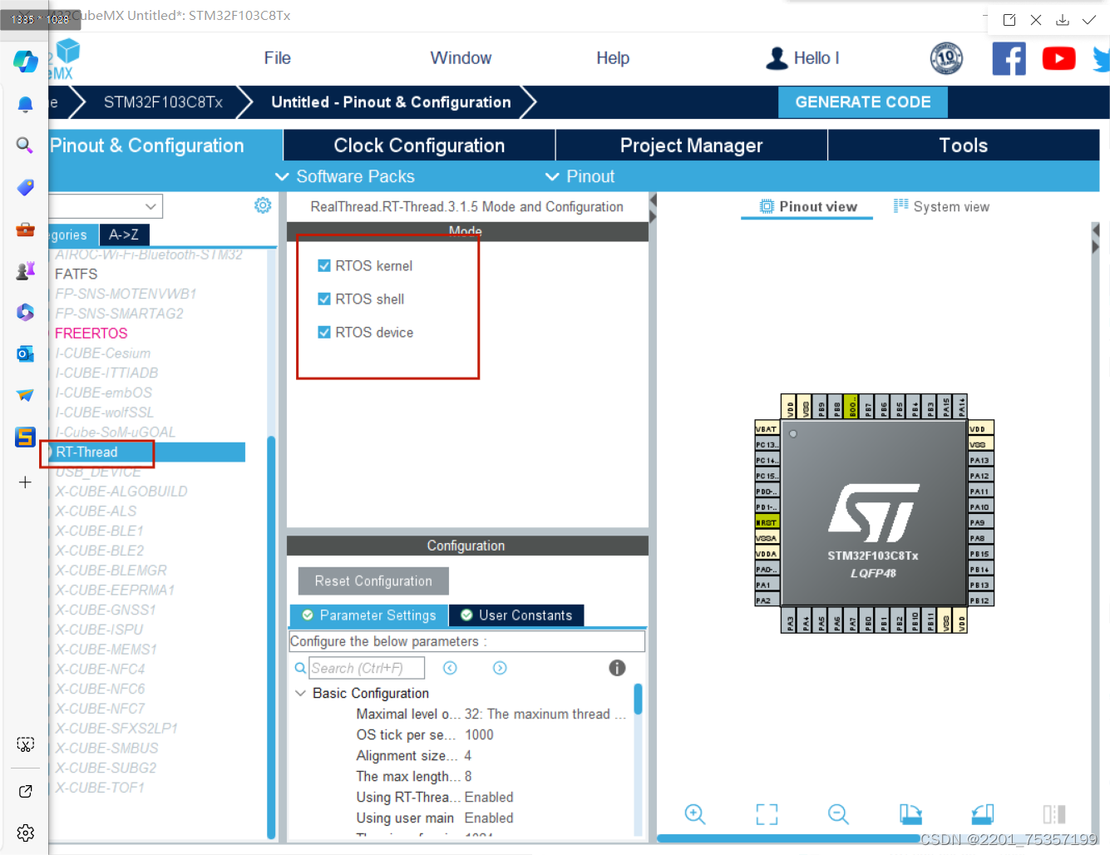Open the component search combo box

click(105, 206)
